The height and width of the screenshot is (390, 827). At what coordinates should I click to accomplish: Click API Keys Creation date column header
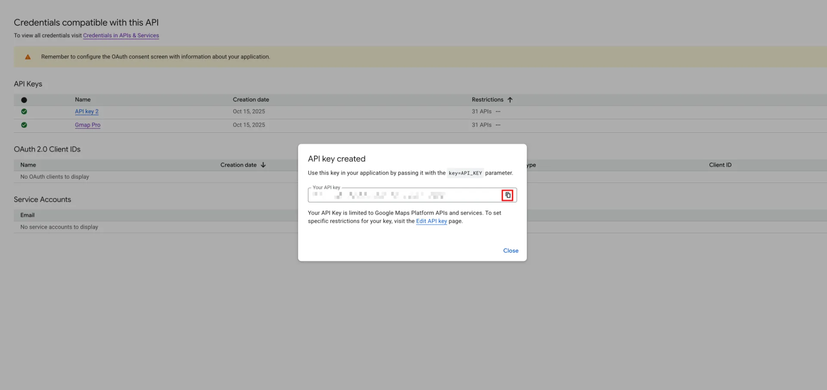[251, 100]
